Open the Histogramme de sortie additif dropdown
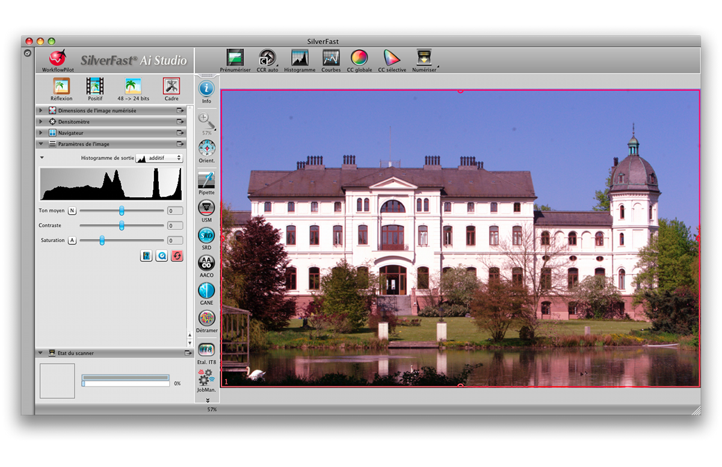 [x=159, y=158]
